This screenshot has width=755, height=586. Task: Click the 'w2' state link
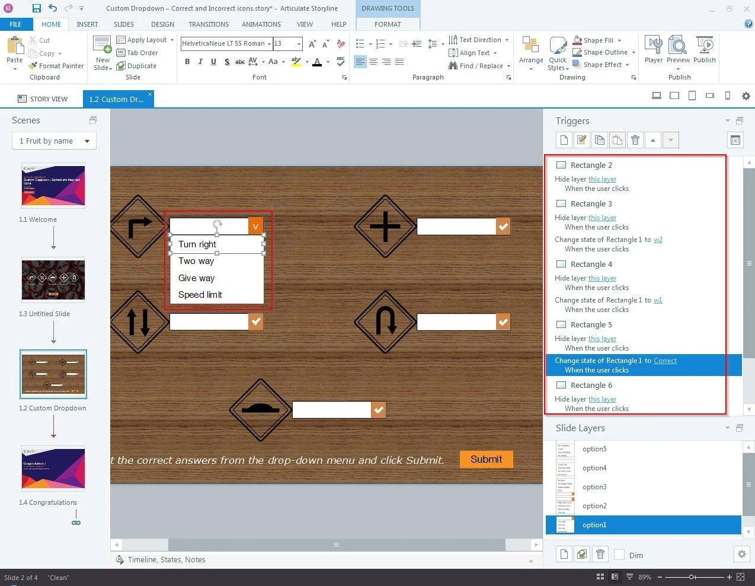coord(658,240)
